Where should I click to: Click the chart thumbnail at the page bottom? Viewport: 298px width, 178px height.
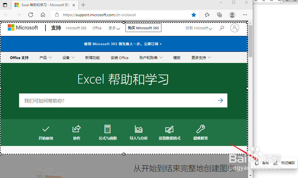pos(48,173)
